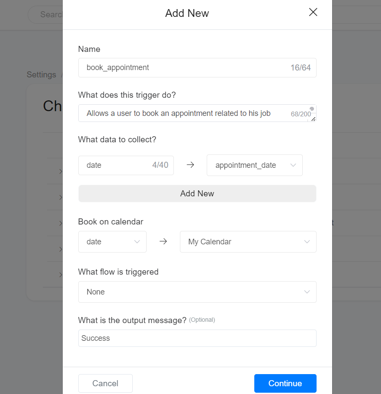
Task: Click the arrow between date and My Calendar
Action: point(163,242)
